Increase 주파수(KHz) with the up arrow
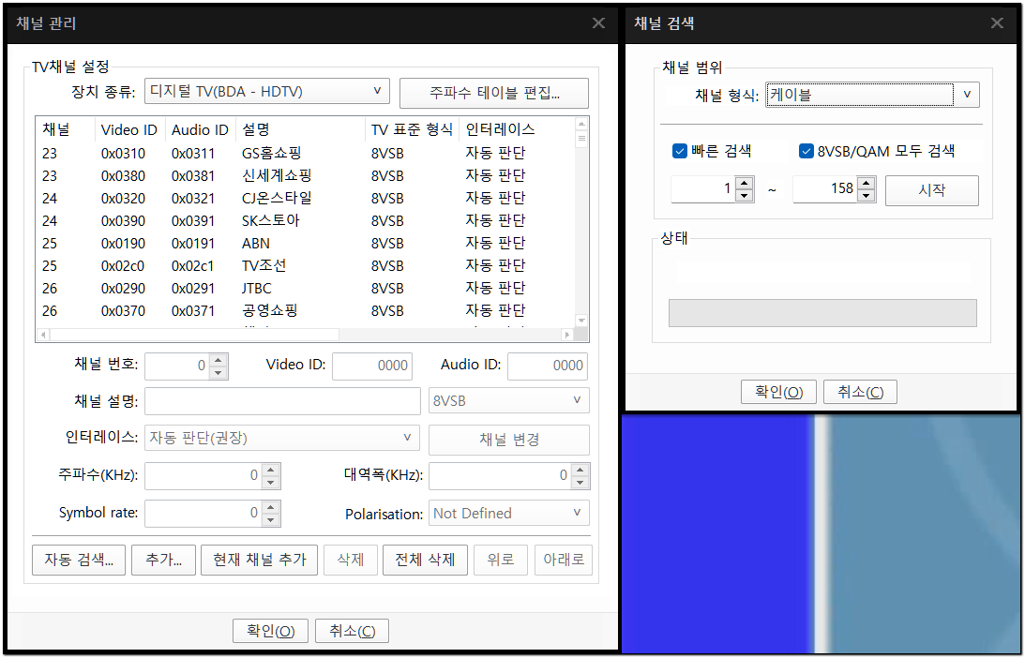This screenshot has height=658, width=1025. [271, 470]
